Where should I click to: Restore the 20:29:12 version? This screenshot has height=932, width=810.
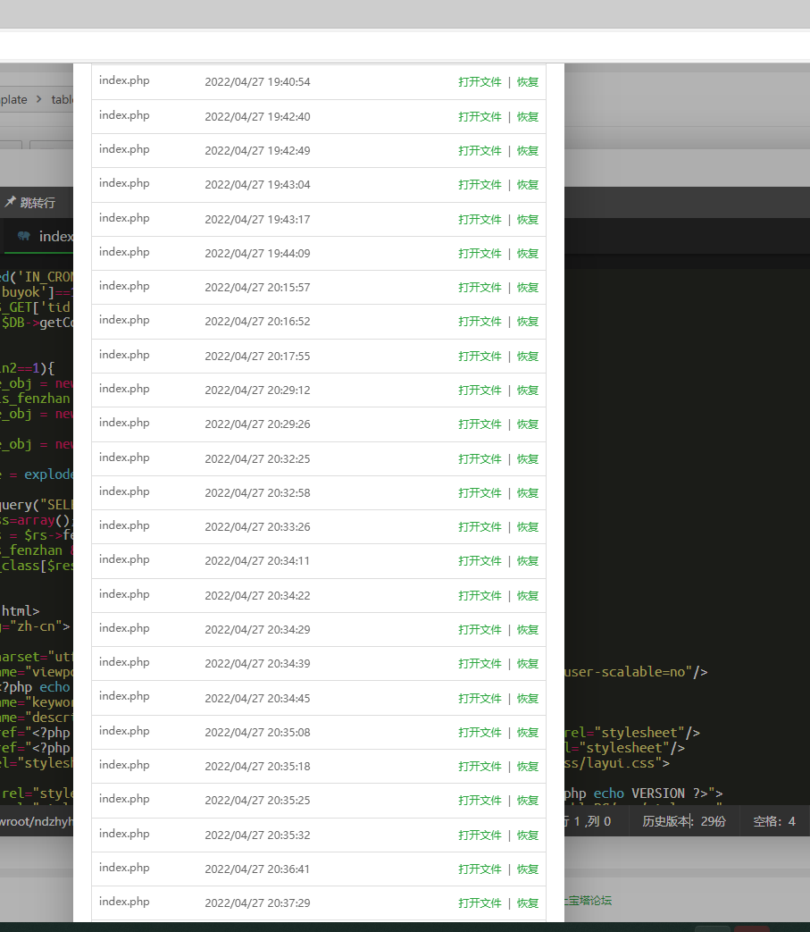coord(527,390)
